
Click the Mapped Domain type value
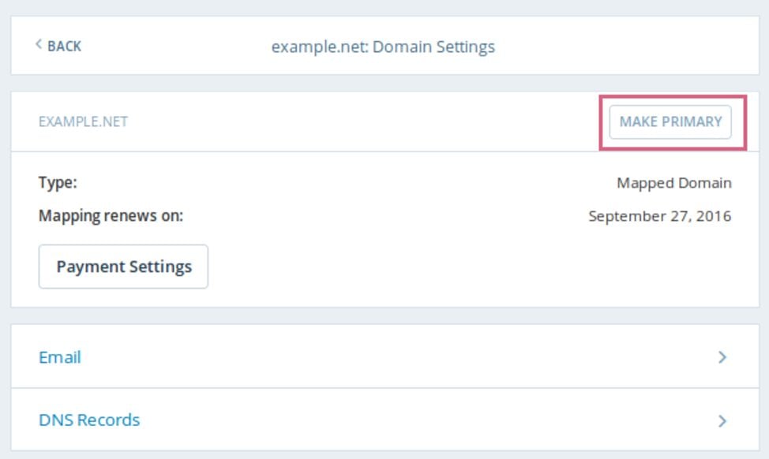[x=675, y=182]
